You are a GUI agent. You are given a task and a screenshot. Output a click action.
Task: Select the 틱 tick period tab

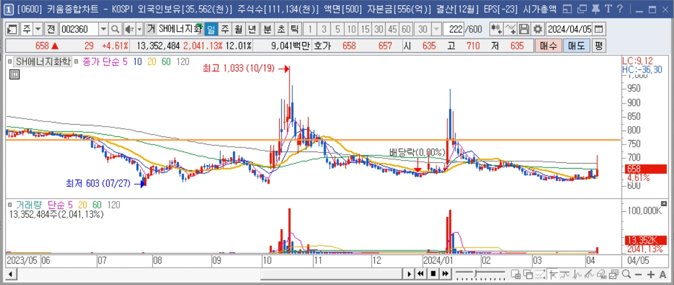click(295, 29)
